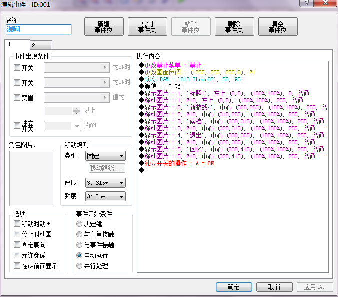This screenshot has height=297, width=338.
Task: Click the 新建事件页 button
Action: (104, 27)
